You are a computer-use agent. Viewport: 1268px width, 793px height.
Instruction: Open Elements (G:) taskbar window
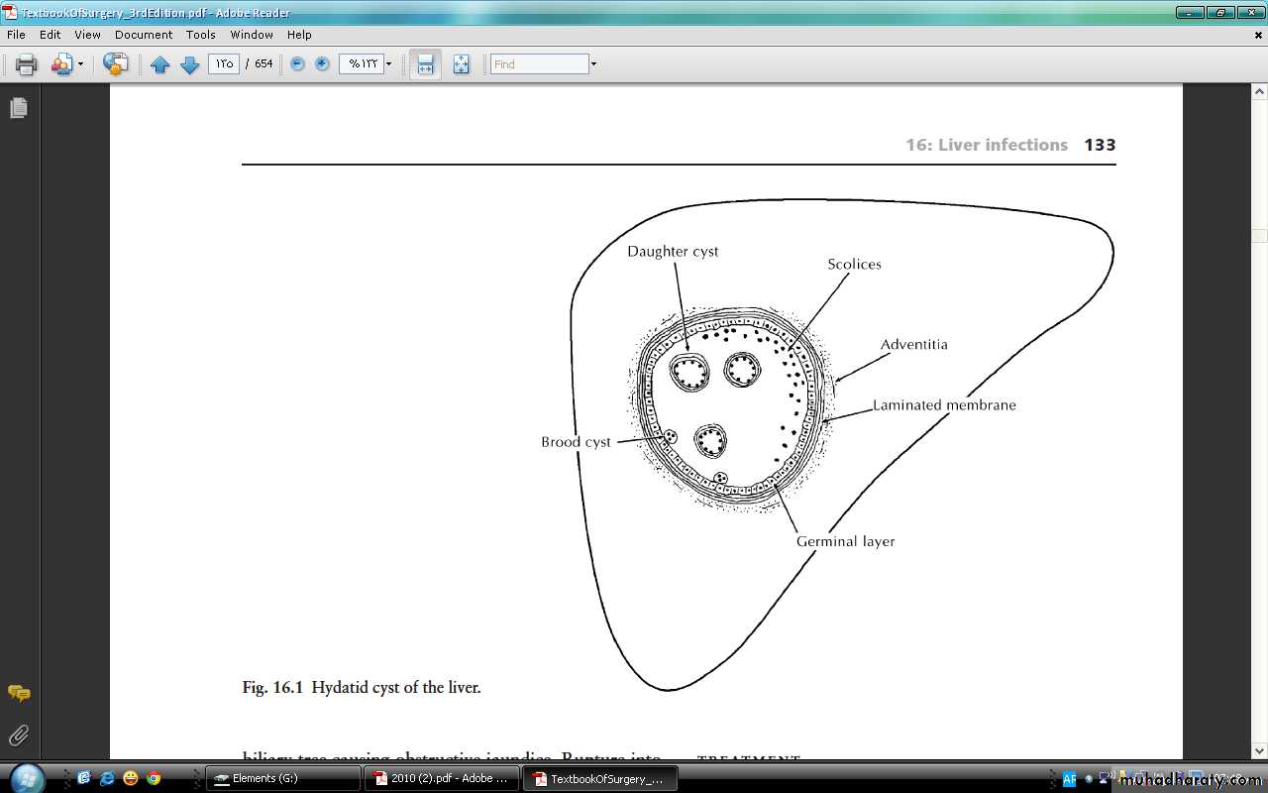point(282,778)
